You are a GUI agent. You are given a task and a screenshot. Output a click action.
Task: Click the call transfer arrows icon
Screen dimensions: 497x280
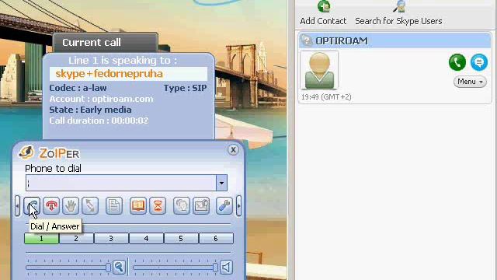point(90,205)
